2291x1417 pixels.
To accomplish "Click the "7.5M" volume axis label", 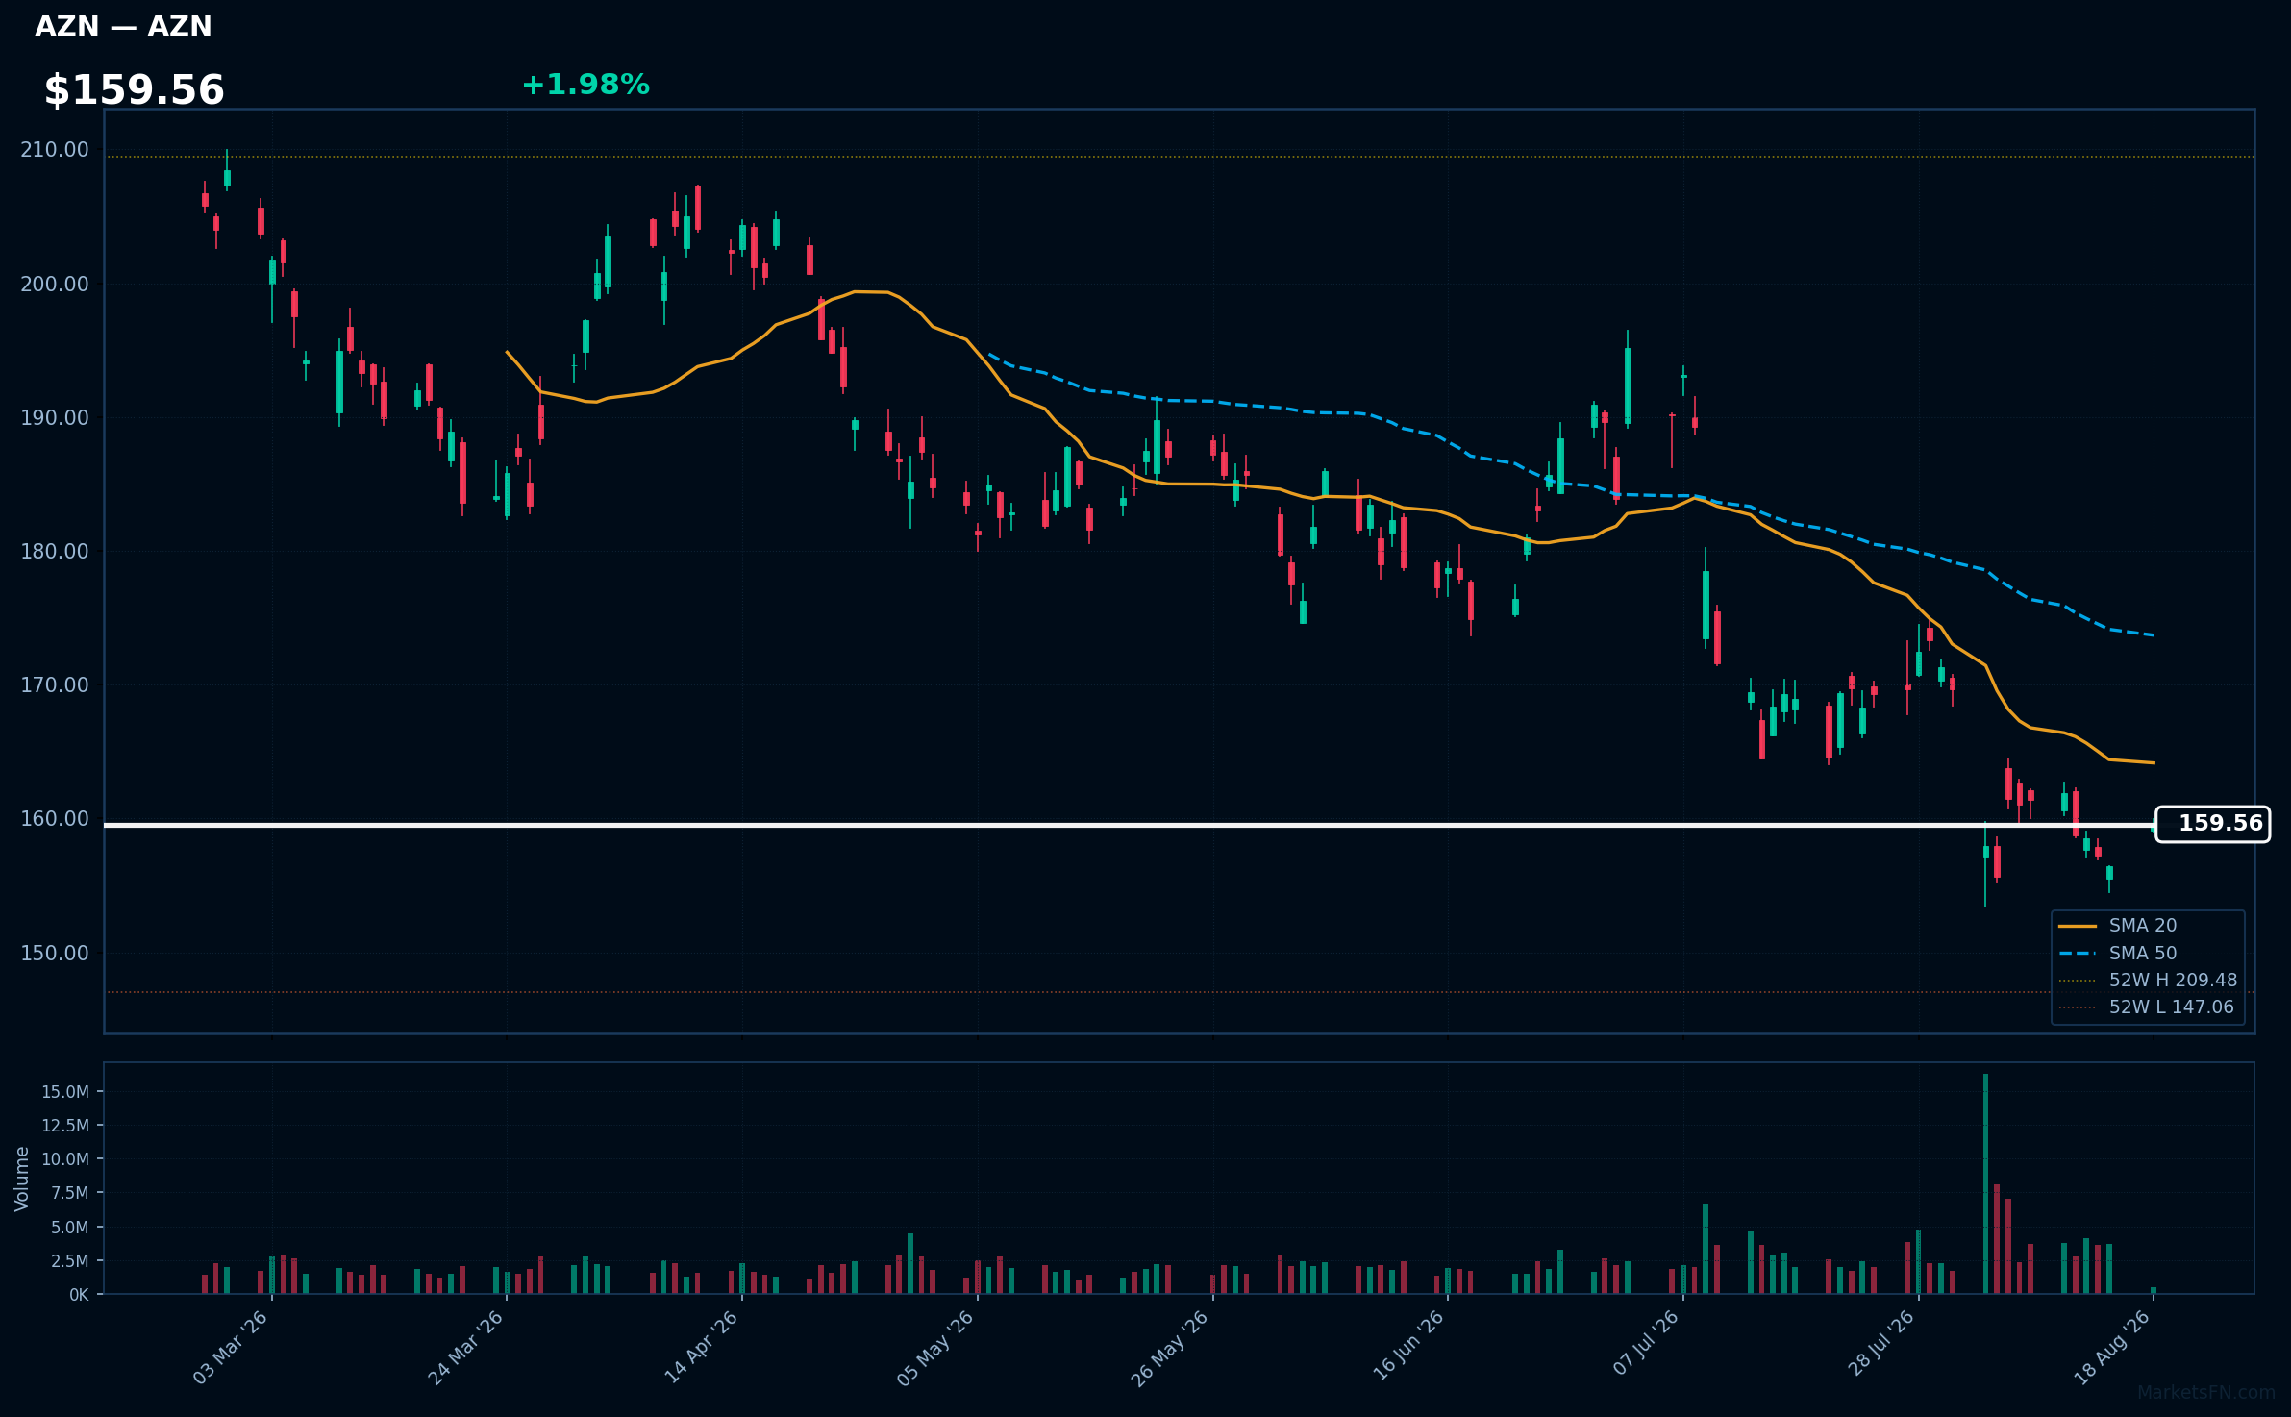I will 70,1193.
